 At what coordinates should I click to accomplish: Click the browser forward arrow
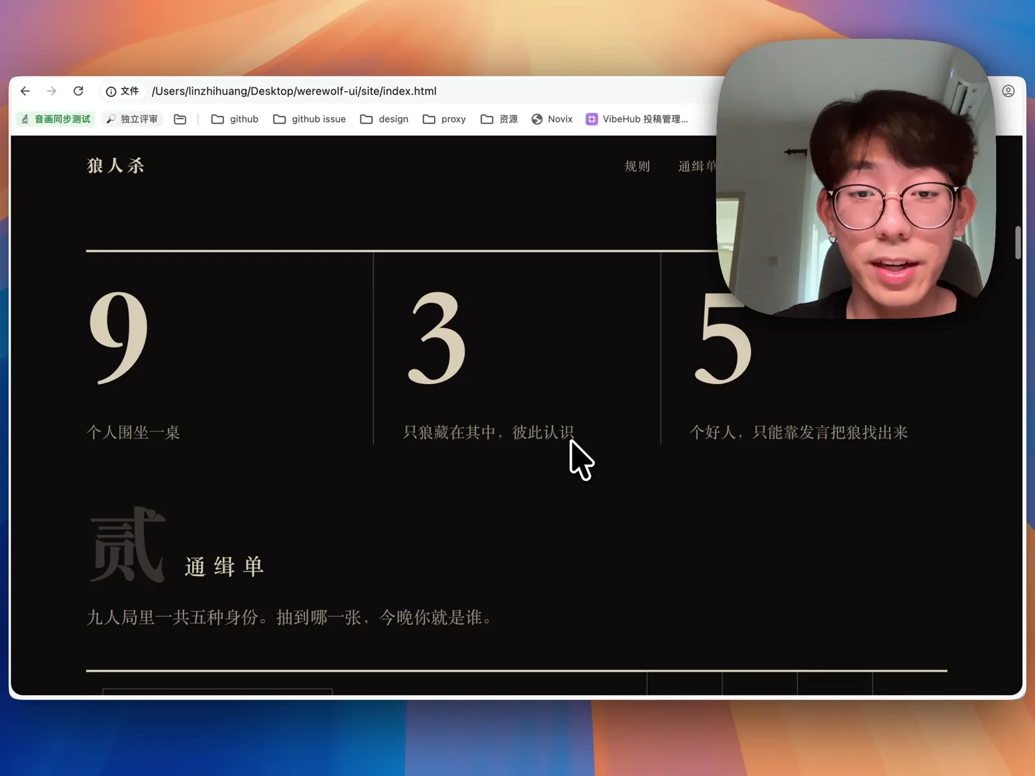(x=52, y=91)
